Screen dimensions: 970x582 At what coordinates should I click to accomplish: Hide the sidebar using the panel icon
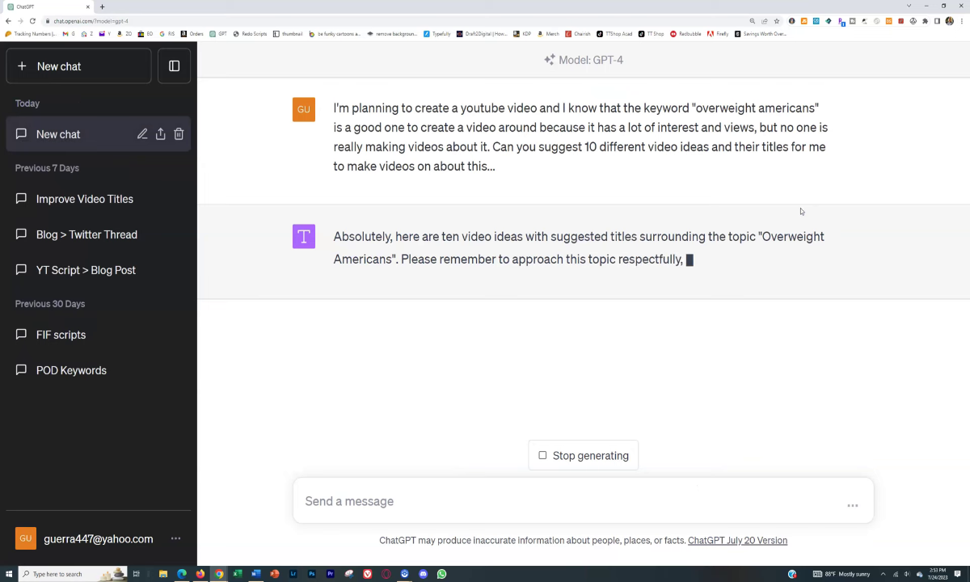174,66
